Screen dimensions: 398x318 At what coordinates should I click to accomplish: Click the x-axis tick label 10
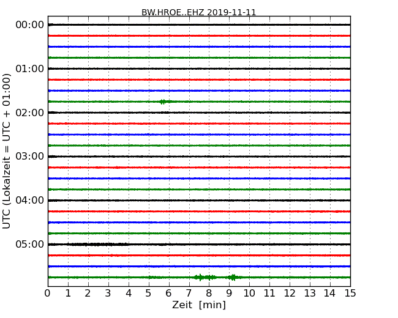pyautogui.click(x=249, y=294)
